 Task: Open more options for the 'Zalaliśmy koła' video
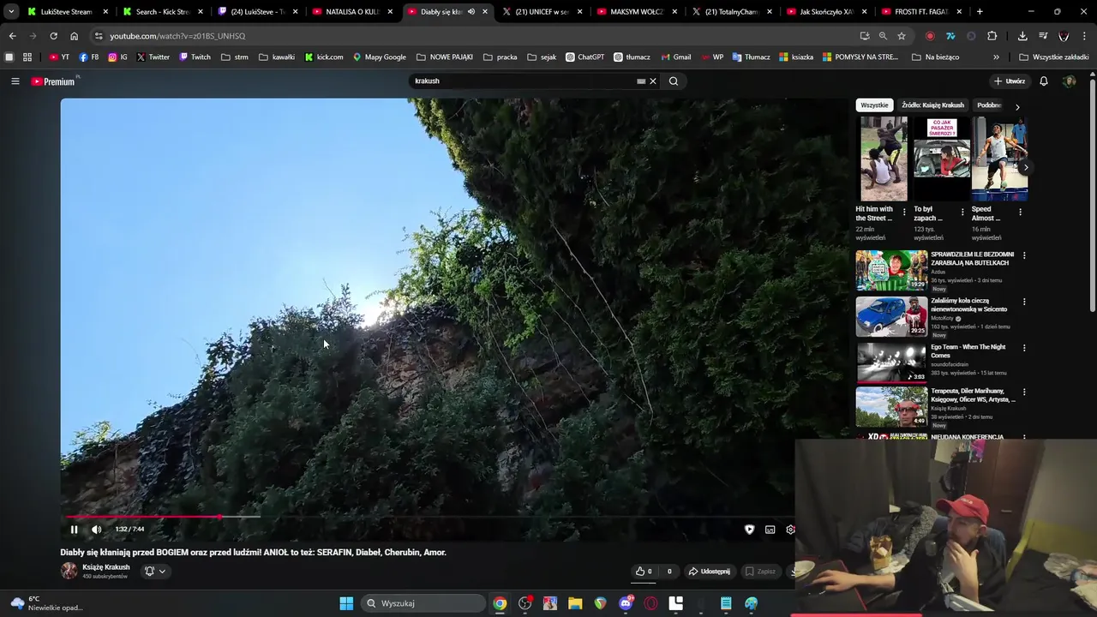pyautogui.click(x=1024, y=302)
